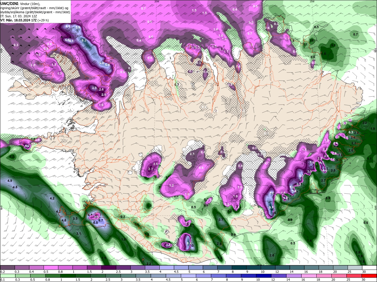The height and width of the screenshot is (282, 377).
Task: Click the 3.1 rain value in the southwest
Action: (79, 234)
